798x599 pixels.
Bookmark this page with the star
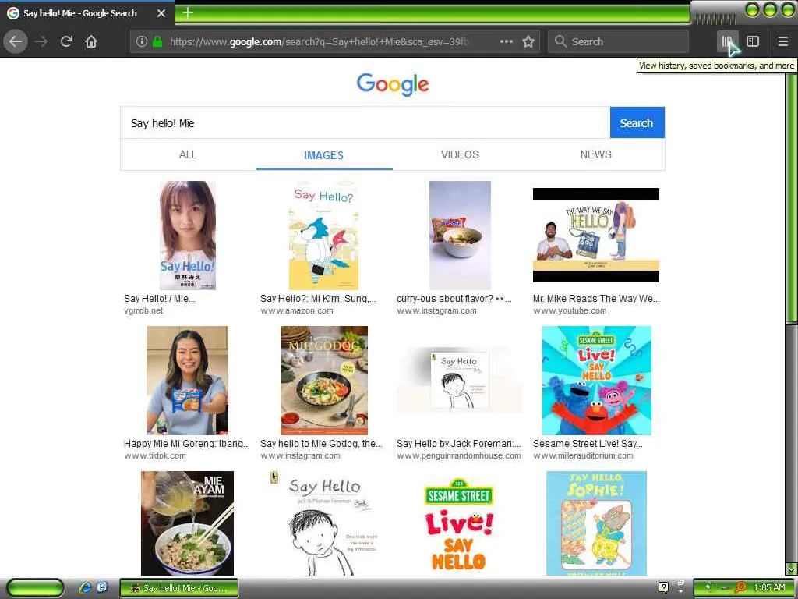[x=528, y=42]
